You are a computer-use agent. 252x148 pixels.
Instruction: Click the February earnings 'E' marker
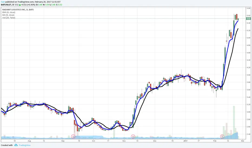click(x=222, y=136)
